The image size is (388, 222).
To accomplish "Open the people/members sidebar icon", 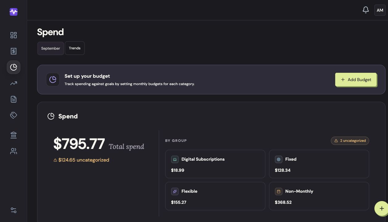I will point(14,151).
